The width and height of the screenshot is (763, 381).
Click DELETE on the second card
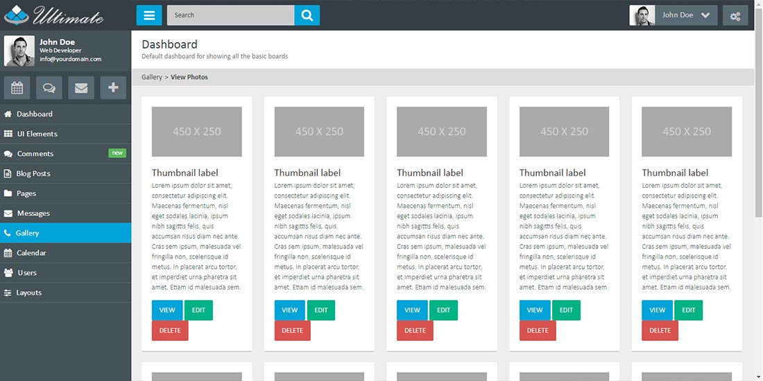click(x=293, y=330)
